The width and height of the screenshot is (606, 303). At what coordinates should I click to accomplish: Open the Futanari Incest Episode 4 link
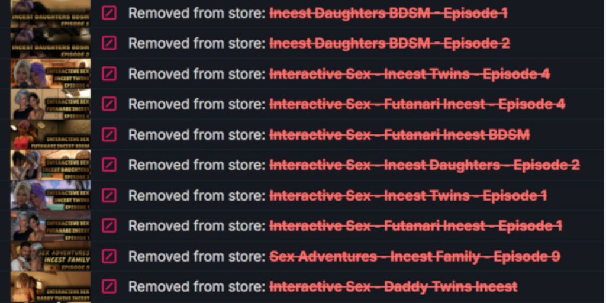(417, 104)
